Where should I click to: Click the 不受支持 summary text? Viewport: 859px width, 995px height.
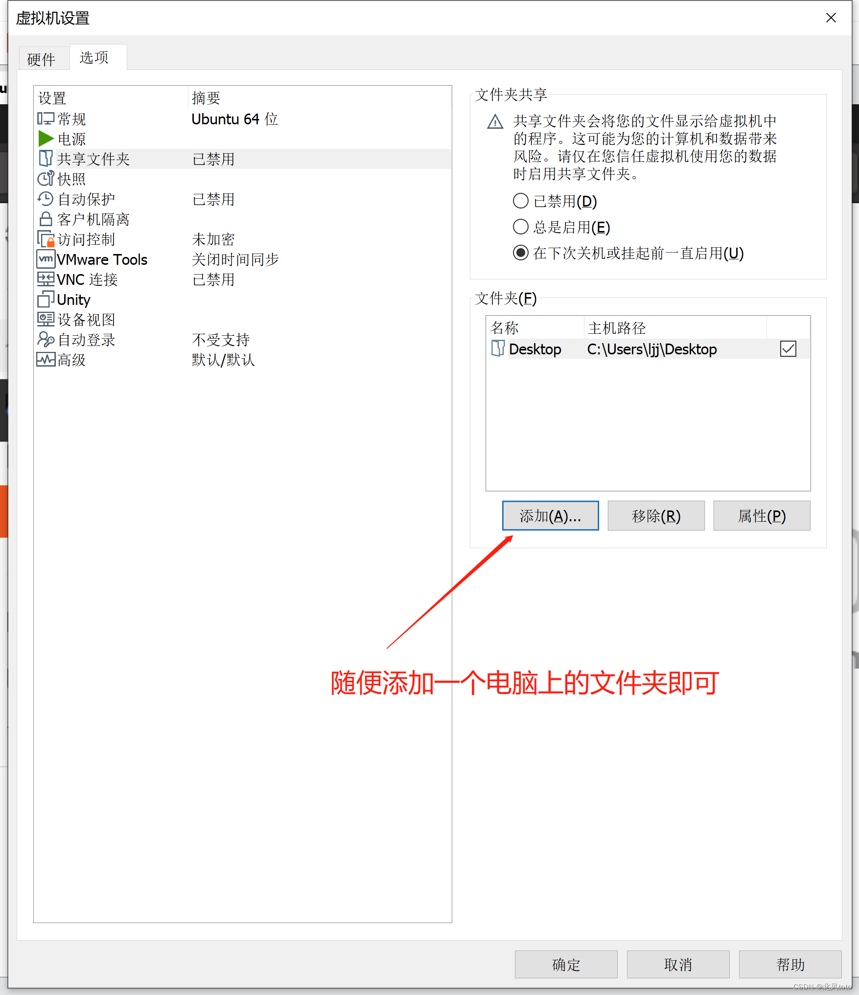click(221, 340)
